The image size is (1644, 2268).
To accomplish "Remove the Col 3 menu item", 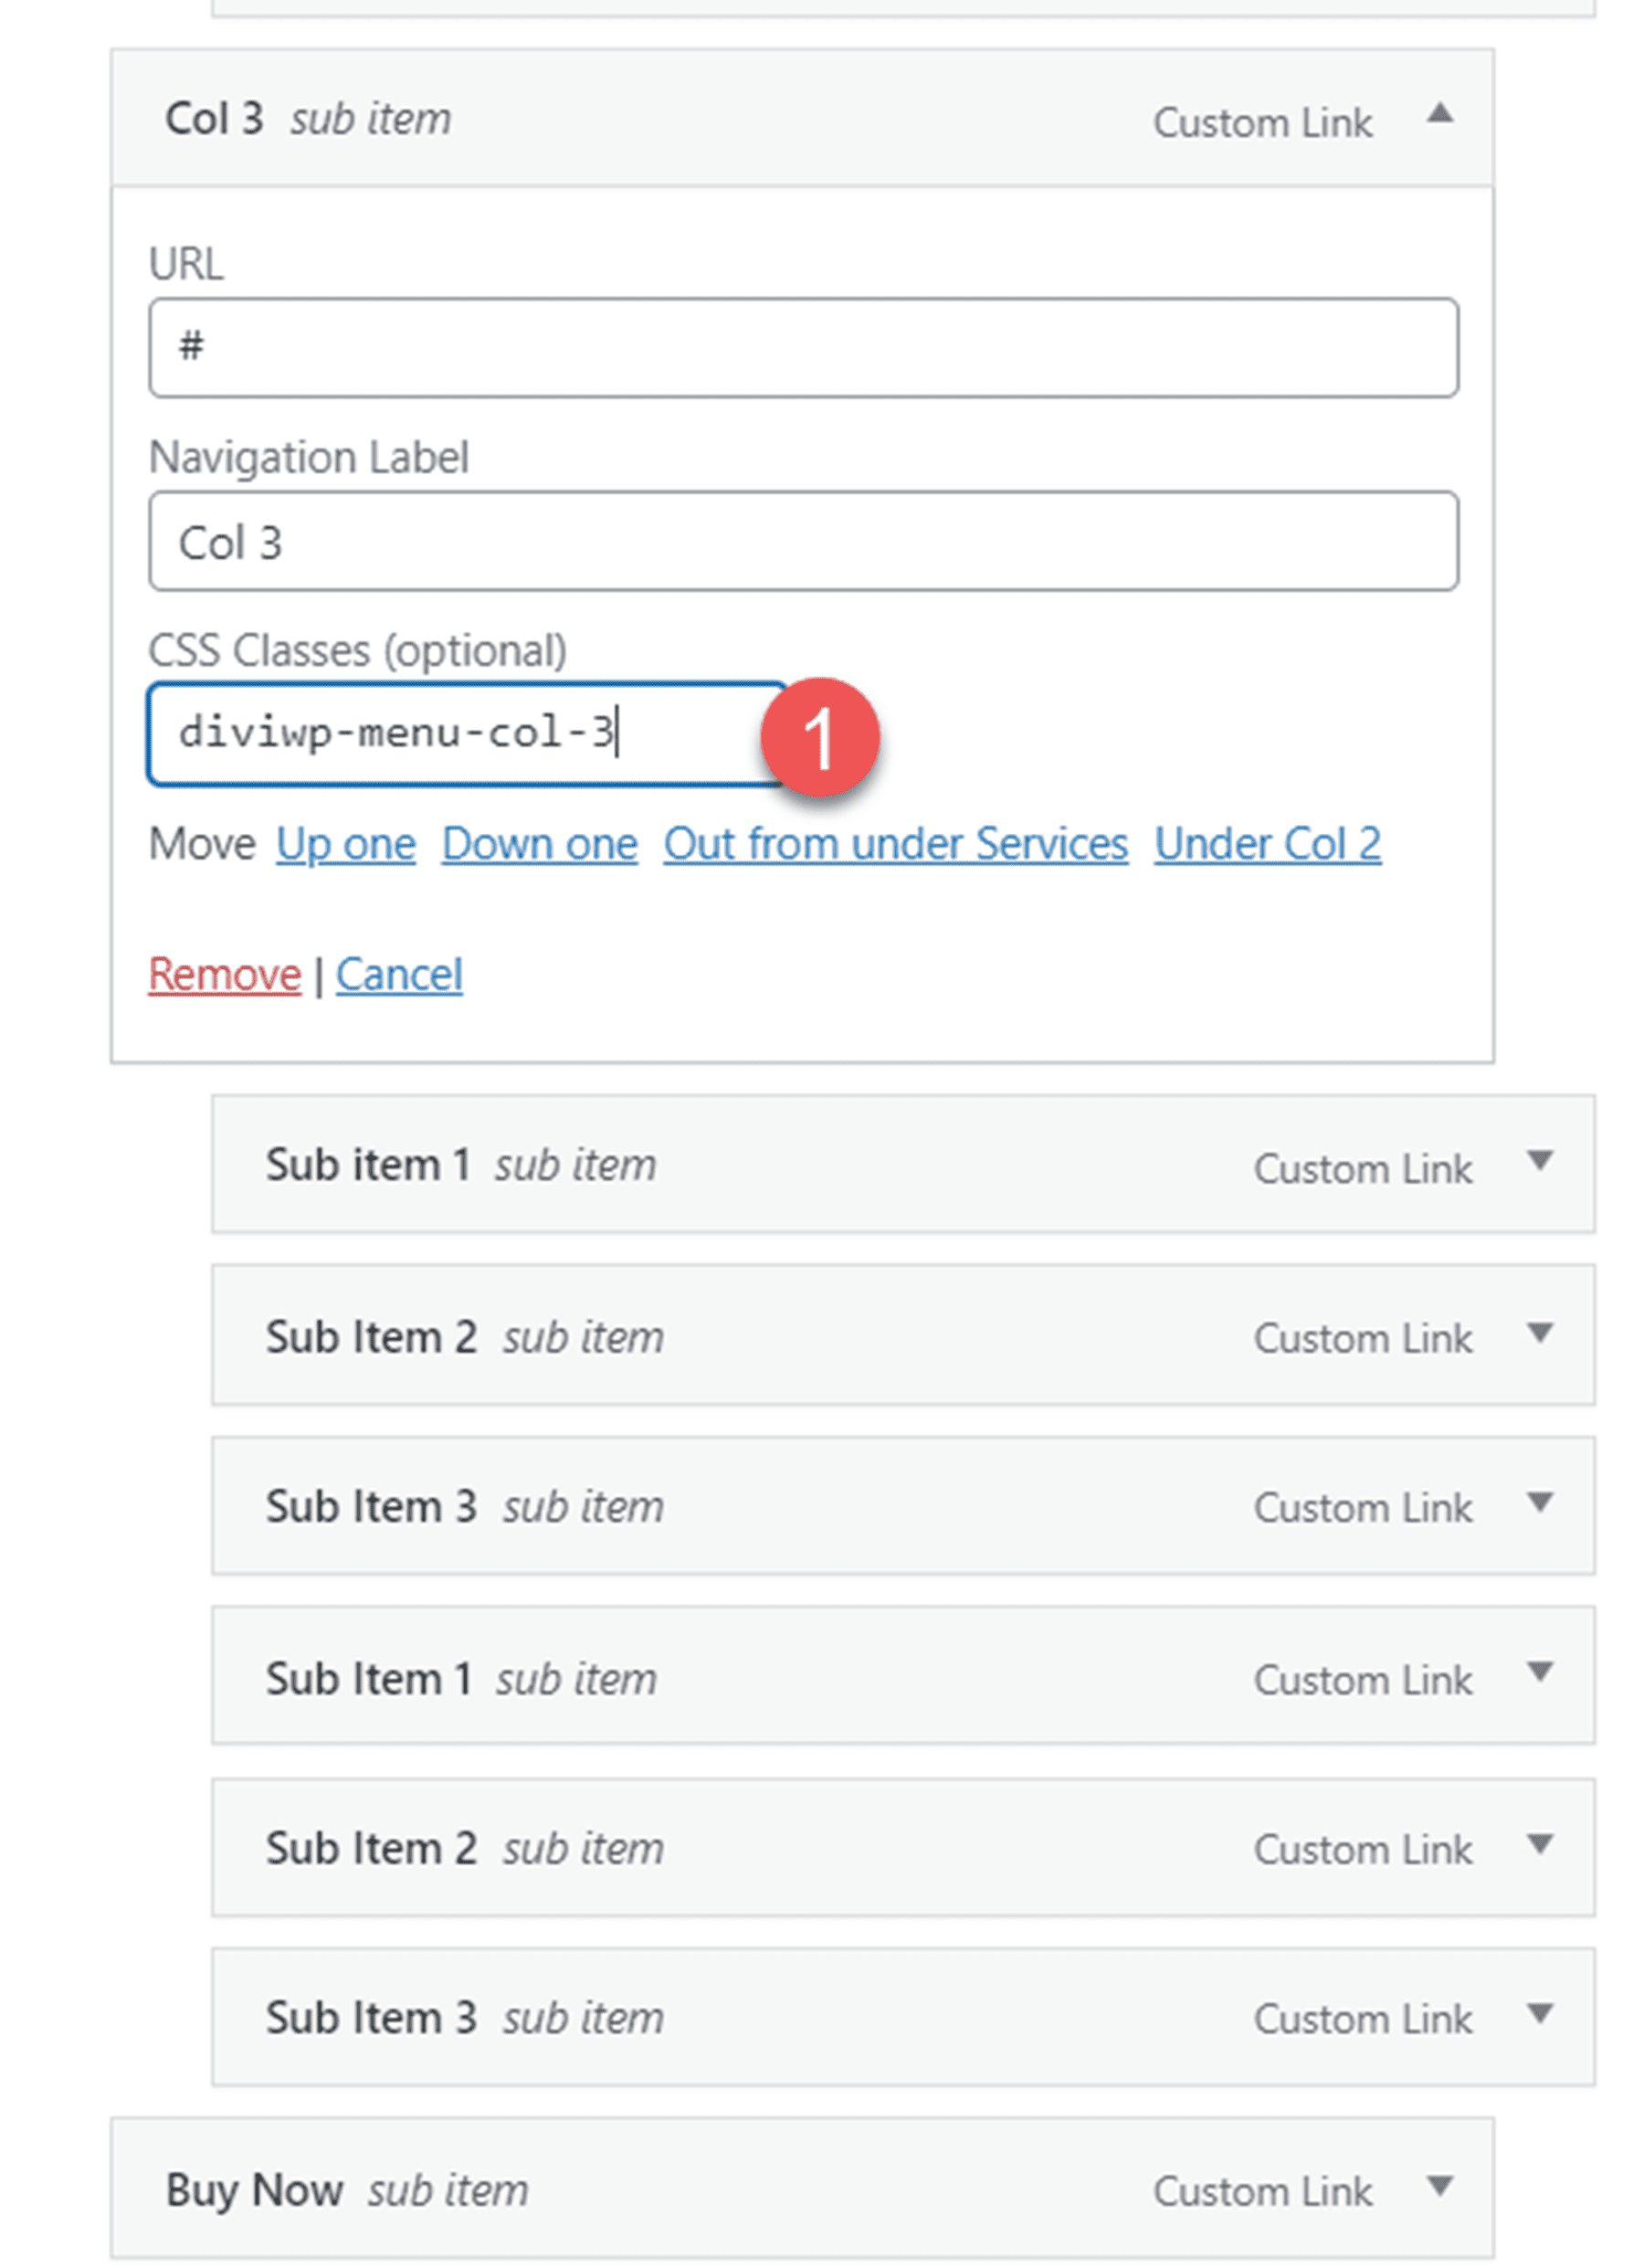I will pyautogui.click(x=224, y=974).
